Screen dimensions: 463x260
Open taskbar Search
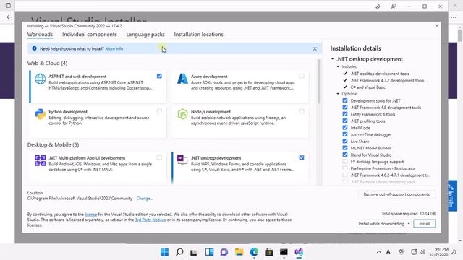[x=179, y=252]
